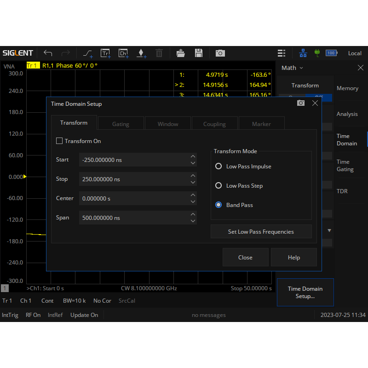Click the add trace (Tr+) icon
The width and height of the screenshot is (368, 368).
pos(106,53)
